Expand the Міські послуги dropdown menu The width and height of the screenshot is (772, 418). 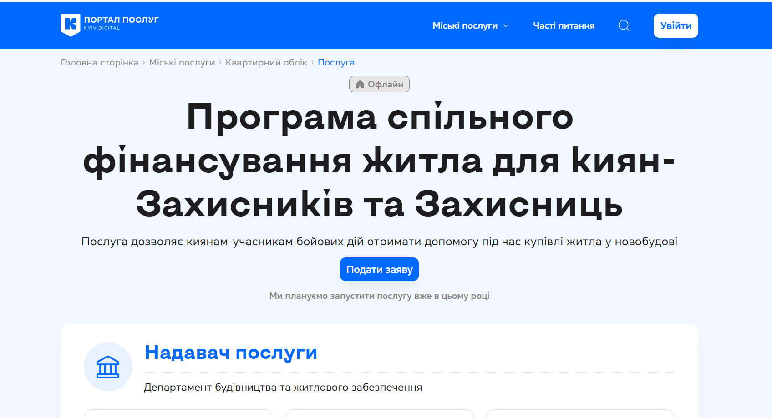click(x=471, y=26)
